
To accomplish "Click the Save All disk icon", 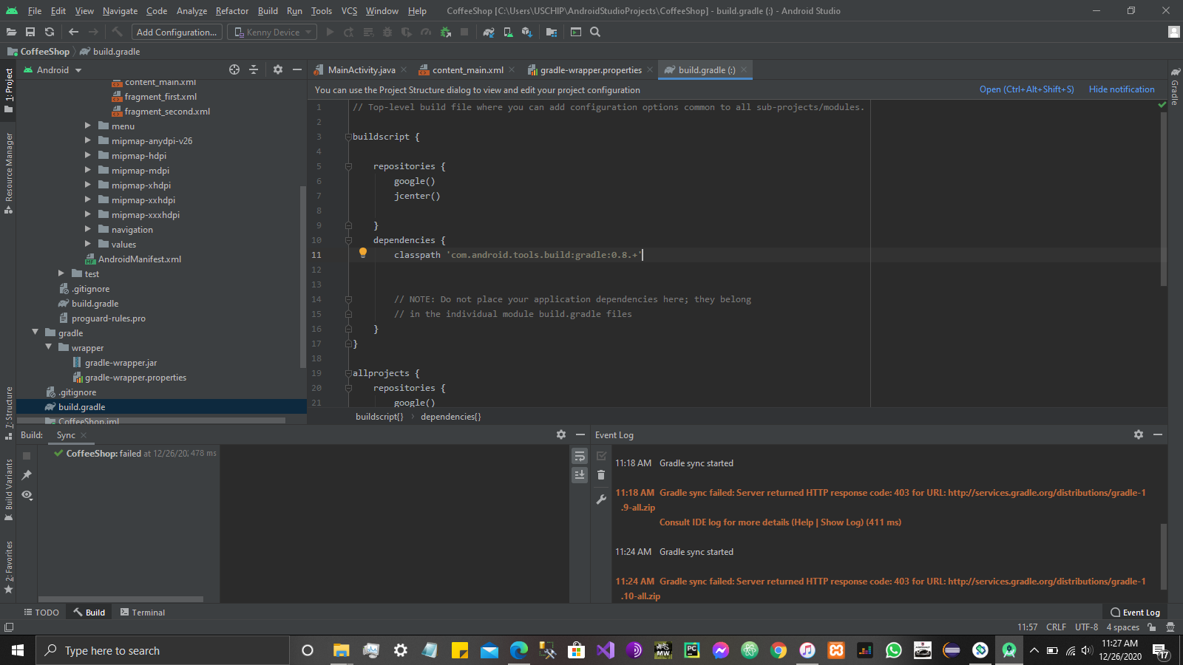I will [x=30, y=32].
